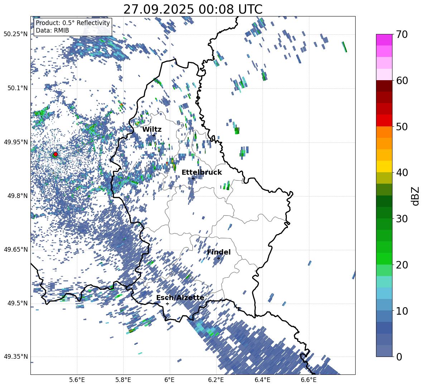Image resolution: width=424 pixels, height=387 pixels.
Task: Click the Findel station label
Action: coord(219,252)
